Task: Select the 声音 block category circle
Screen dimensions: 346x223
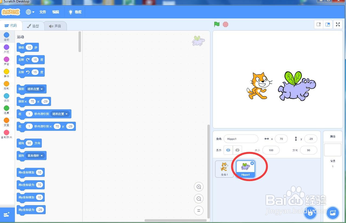Action: [x=6, y=59]
